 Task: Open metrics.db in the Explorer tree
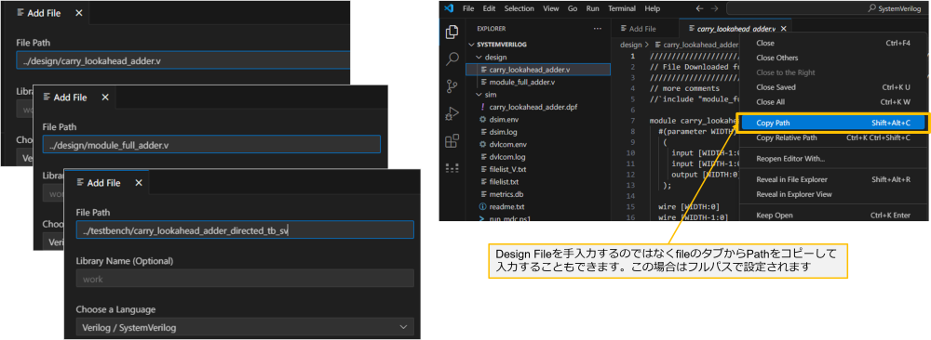tap(538, 194)
